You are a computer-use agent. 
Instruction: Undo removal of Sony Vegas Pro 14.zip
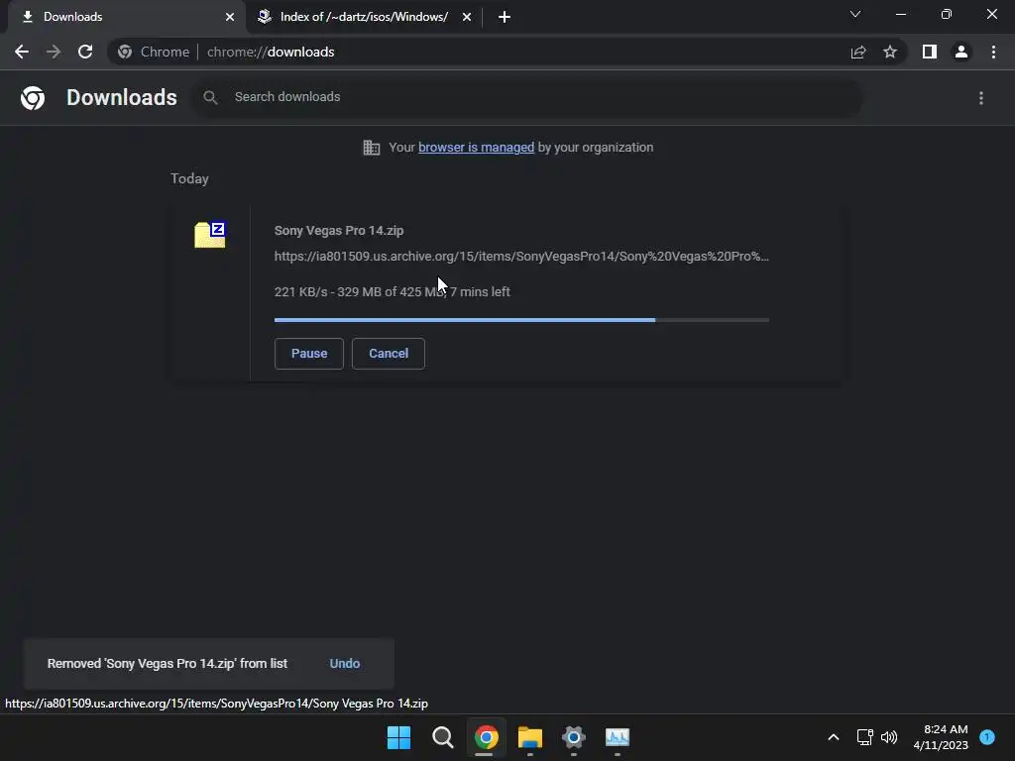(344, 663)
